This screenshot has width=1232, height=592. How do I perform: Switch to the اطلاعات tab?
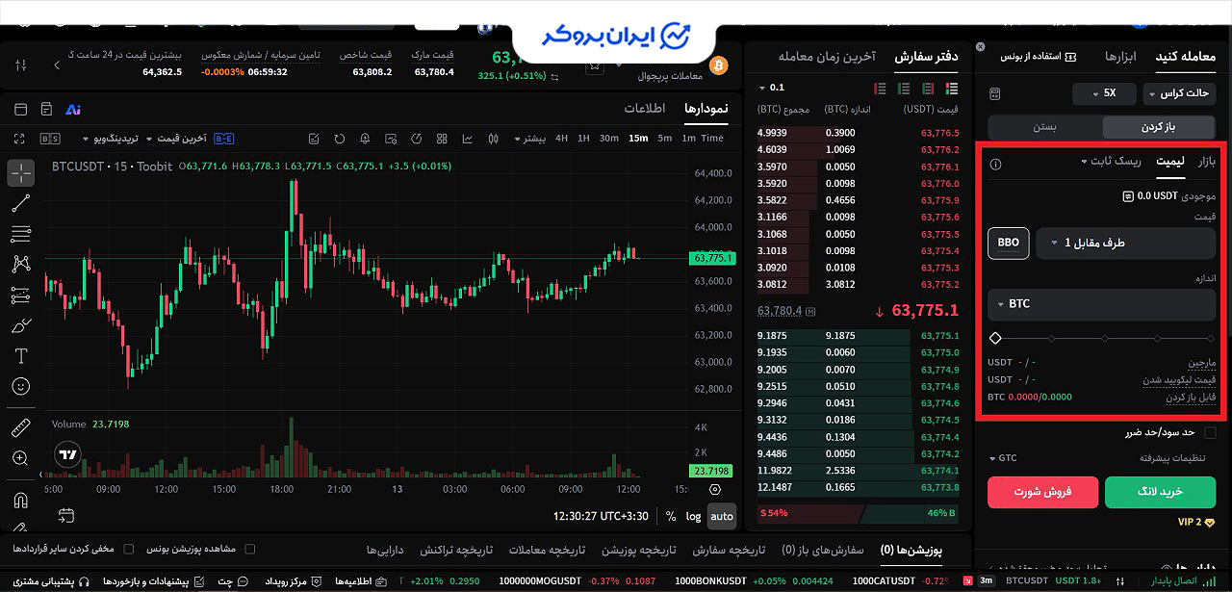pyautogui.click(x=645, y=109)
